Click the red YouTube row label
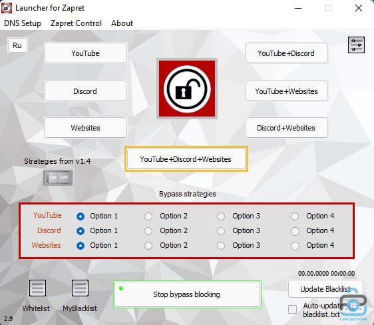 click(x=47, y=215)
